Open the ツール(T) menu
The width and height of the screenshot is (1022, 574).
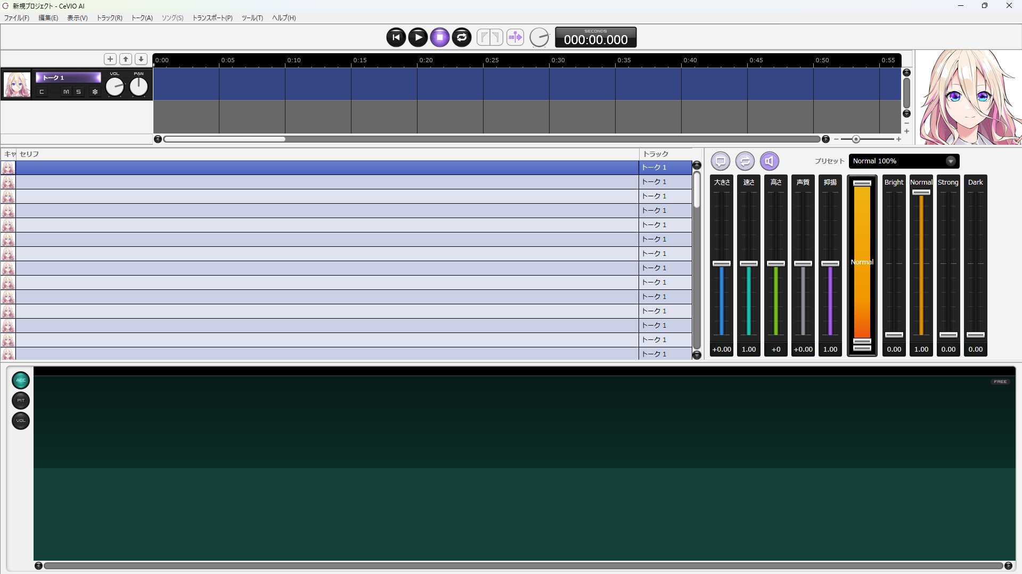coord(252,18)
